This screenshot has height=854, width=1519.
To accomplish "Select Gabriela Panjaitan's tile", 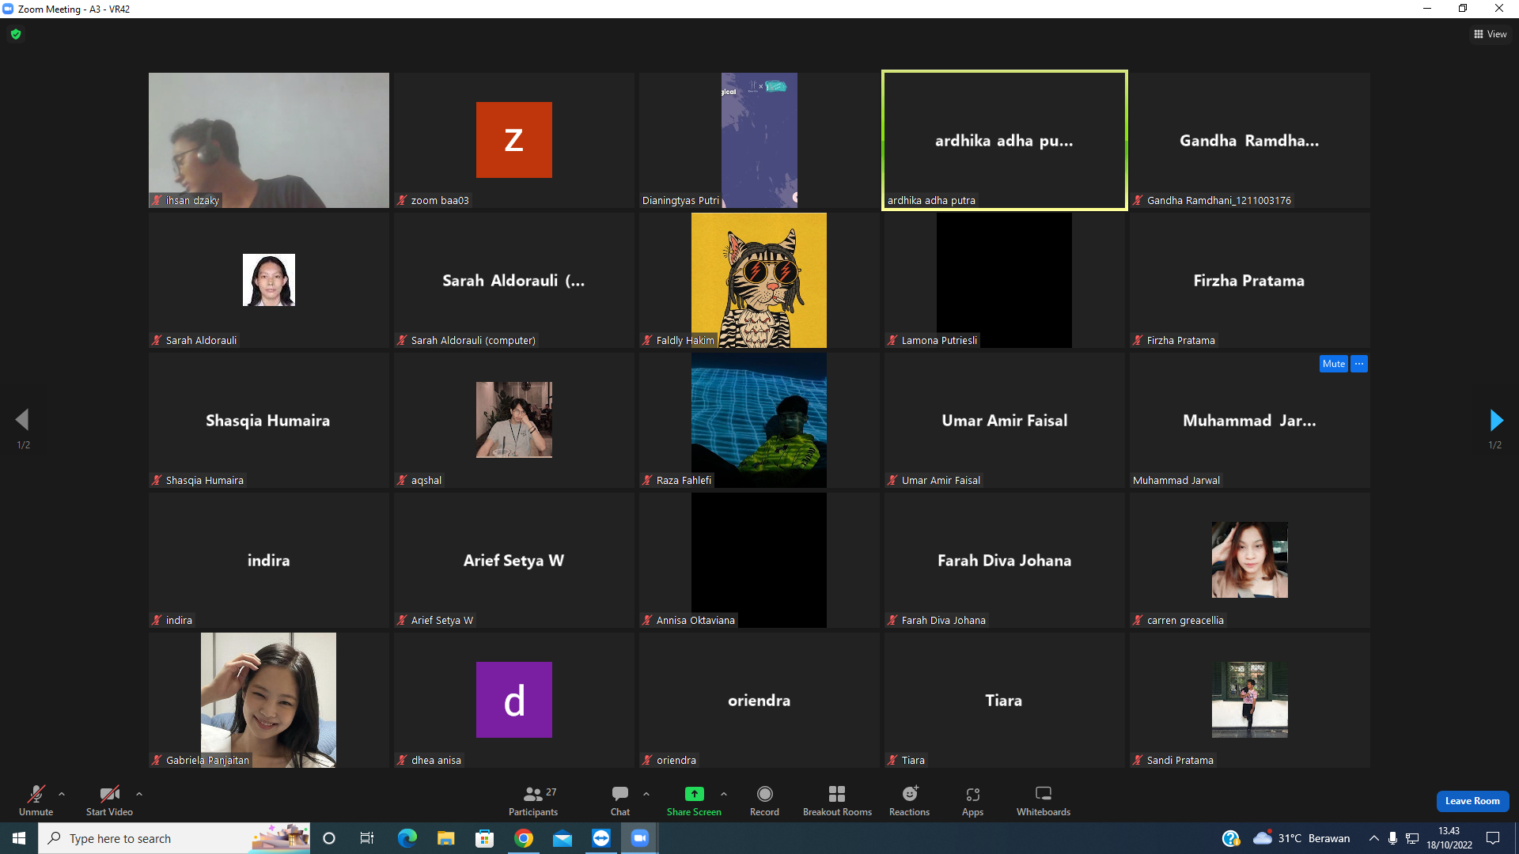I will point(269,700).
